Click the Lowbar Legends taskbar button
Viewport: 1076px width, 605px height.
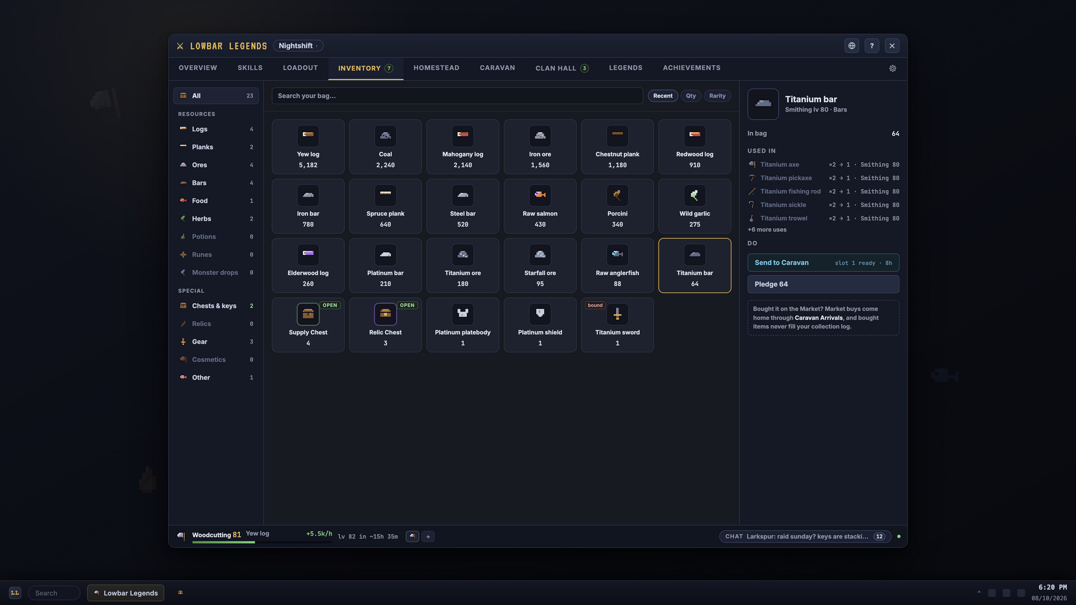126,593
